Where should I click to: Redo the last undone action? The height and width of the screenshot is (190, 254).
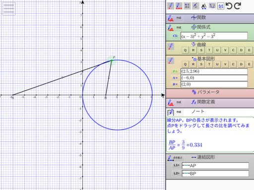tap(238, 6)
